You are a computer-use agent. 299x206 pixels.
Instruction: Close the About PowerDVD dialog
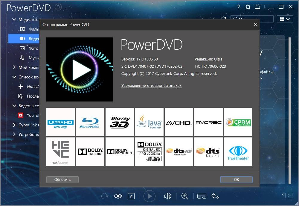(256, 25)
